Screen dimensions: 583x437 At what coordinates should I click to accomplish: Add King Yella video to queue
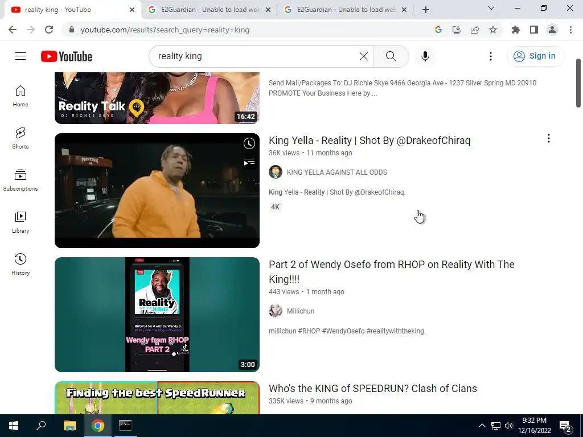tap(249, 162)
